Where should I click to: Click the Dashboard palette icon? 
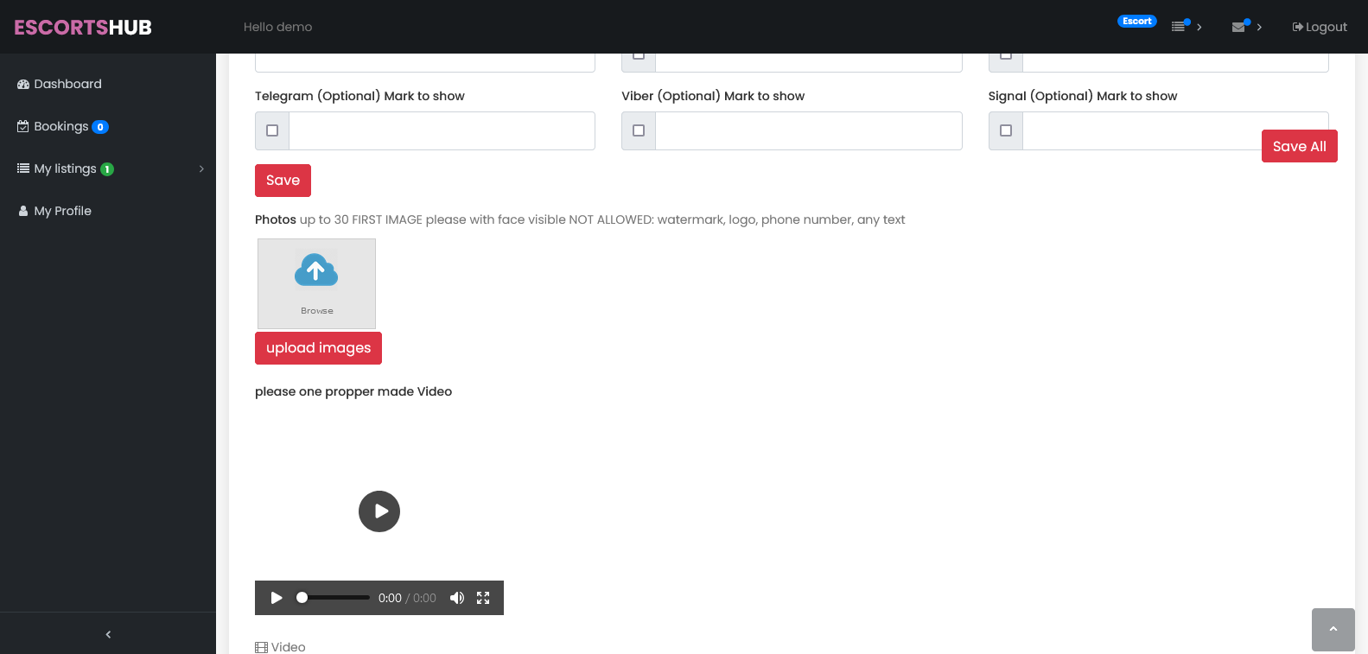click(x=23, y=84)
